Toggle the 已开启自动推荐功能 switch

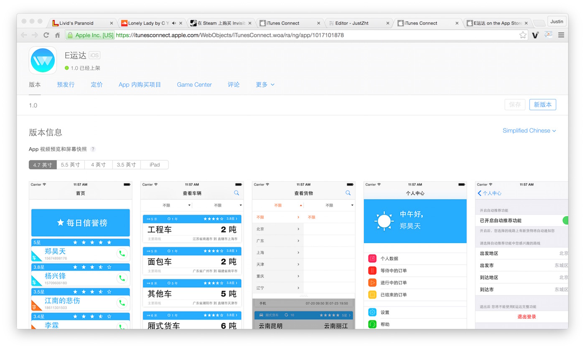[x=565, y=220]
